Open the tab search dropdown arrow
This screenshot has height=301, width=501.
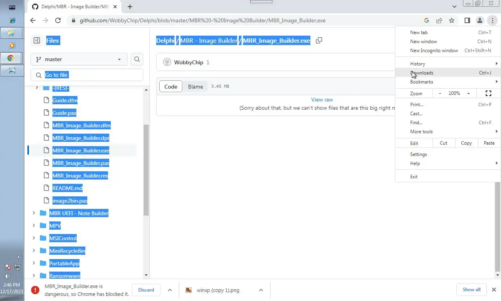[454, 7]
